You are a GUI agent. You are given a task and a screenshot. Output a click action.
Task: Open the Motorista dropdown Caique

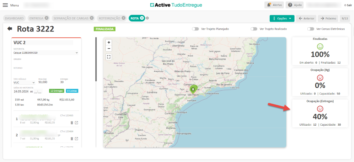[46, 53]
